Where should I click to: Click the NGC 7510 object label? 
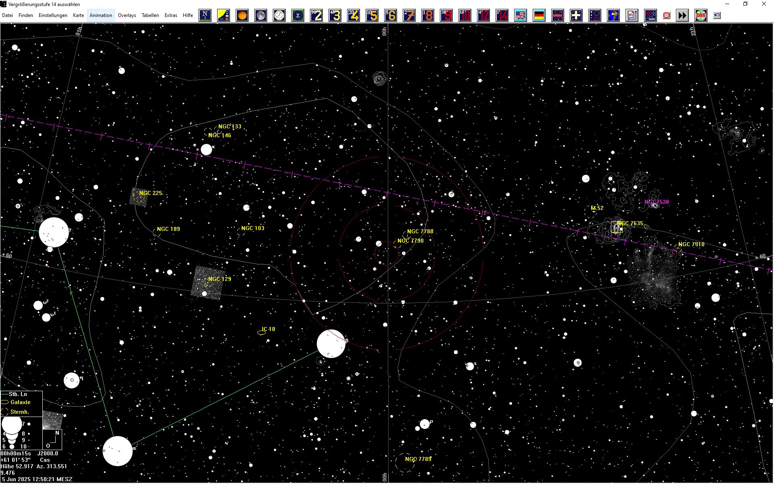point(691,244)
